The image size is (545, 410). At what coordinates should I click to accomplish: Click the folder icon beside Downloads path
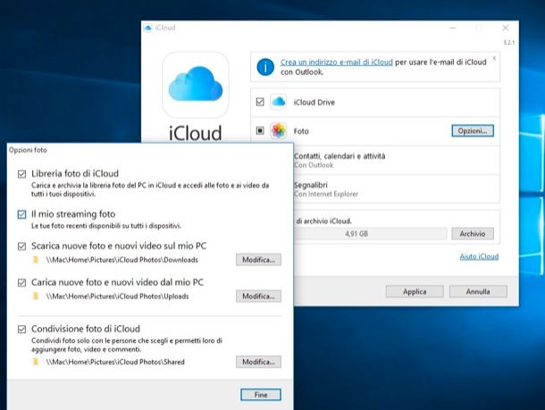tap(37, 259)
